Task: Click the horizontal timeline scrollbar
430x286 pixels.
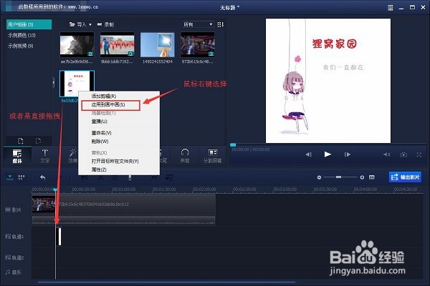Action: [167, 282]
